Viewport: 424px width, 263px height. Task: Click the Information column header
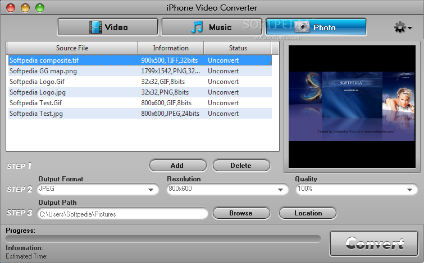(171, 48)
